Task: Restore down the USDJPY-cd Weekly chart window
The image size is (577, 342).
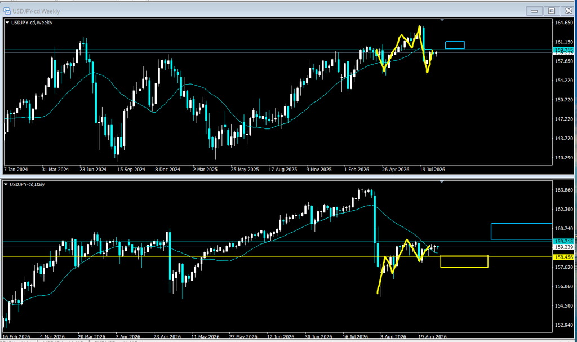Action: pyautogui.click(x=551, y=11)
